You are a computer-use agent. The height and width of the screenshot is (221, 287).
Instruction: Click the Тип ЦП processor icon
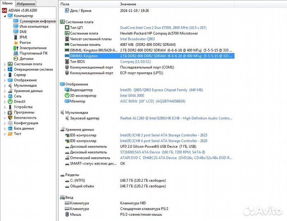[x=67, y=27]
